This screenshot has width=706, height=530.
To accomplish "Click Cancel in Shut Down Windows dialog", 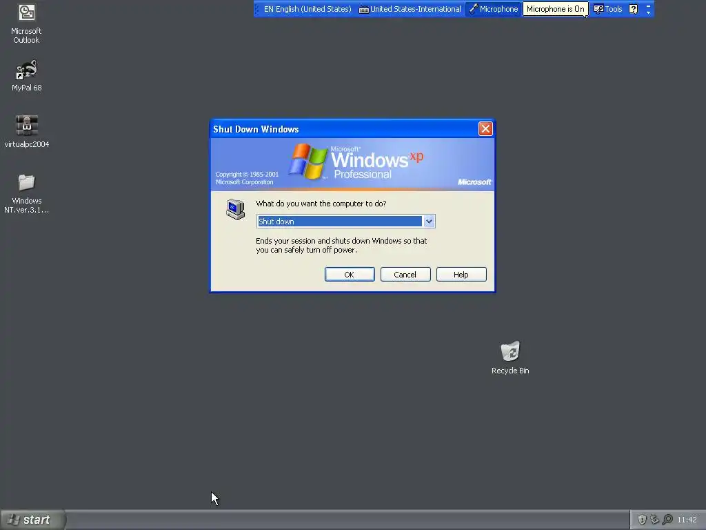I will (x=405, y=275).
